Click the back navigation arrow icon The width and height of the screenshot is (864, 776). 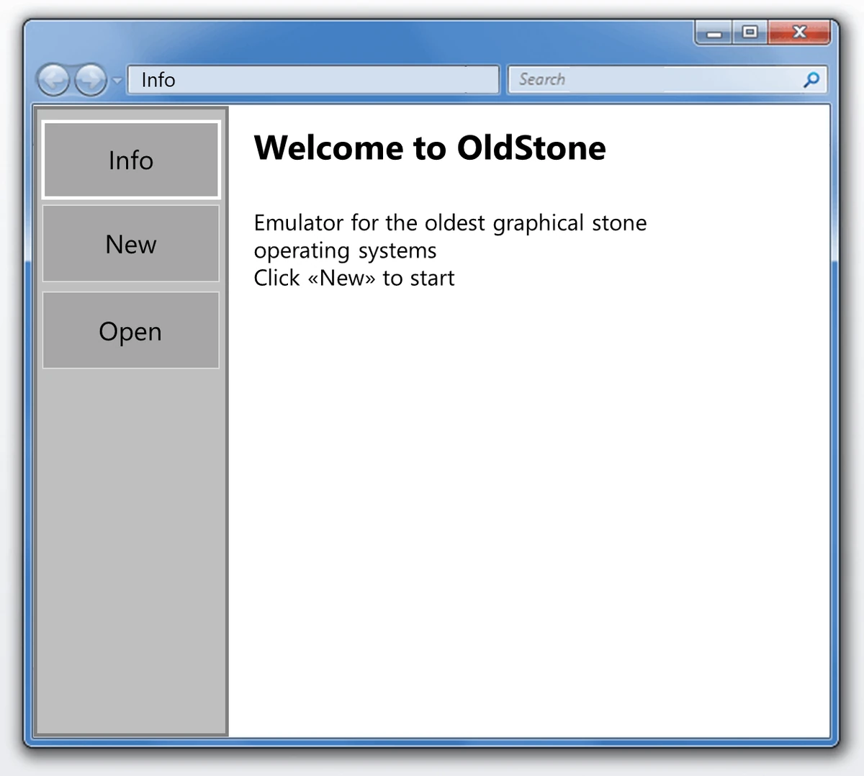(54, 80)
